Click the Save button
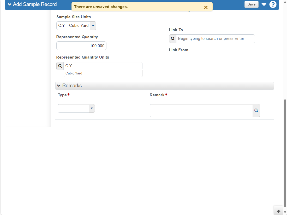This screenshot has height=215, width=287. (251, 4)
